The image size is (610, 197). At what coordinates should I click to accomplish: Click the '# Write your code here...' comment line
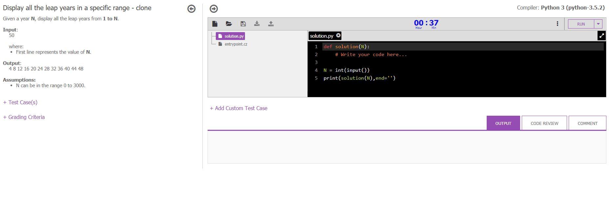point(371,54)
